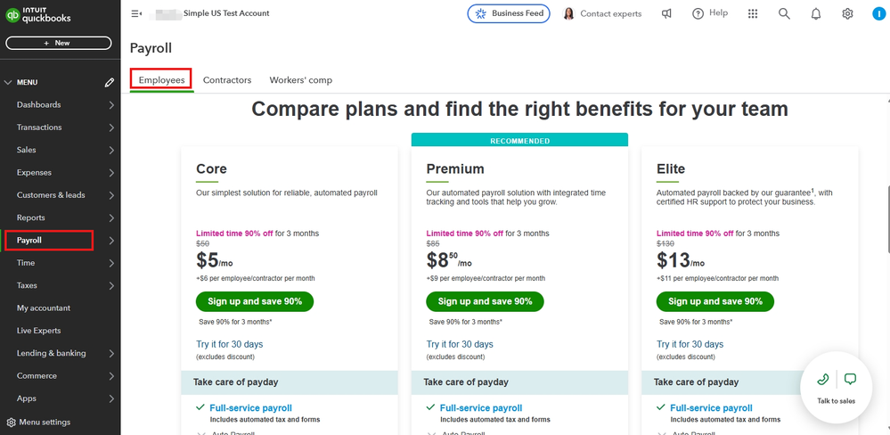Collapse the MENU section chevron
890x435 pixels.
point(9,82)
